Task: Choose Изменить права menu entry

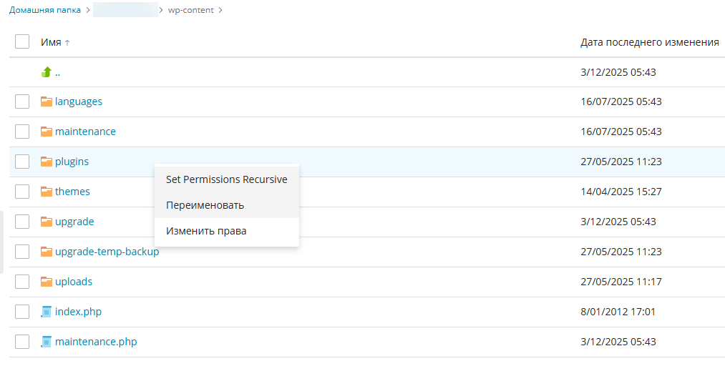Action: click(x=206, y=231)
